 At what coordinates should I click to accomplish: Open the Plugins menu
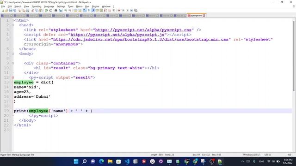click(x=95, y=6)
